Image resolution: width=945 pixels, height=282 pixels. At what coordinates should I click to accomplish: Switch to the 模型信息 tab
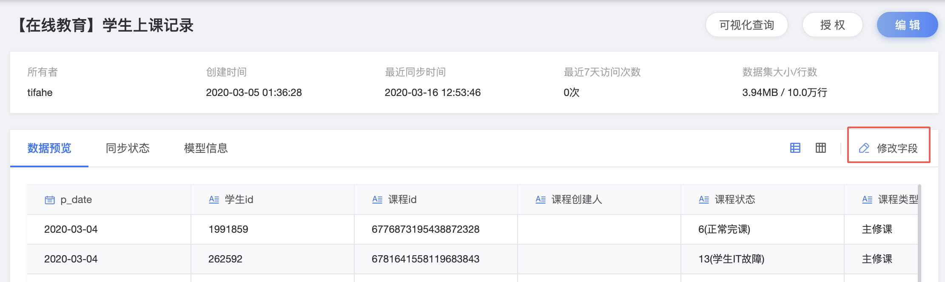206,148
